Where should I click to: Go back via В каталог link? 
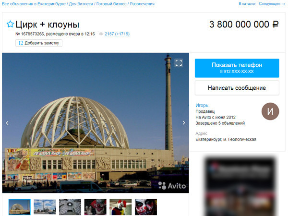pyautogui.click(x=247, y=4)
